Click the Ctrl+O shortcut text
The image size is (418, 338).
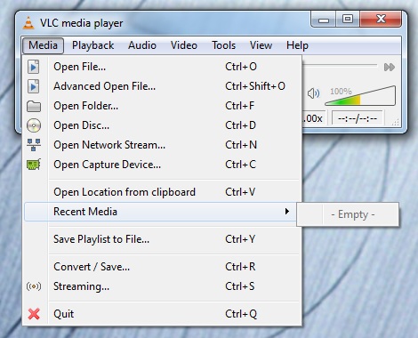(241, 67)
